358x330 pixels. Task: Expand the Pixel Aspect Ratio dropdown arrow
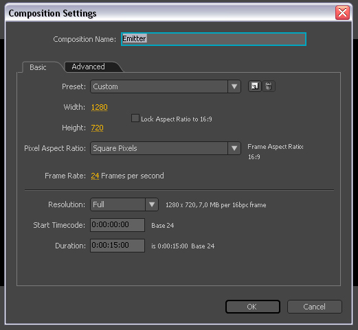tap(234, 148)
